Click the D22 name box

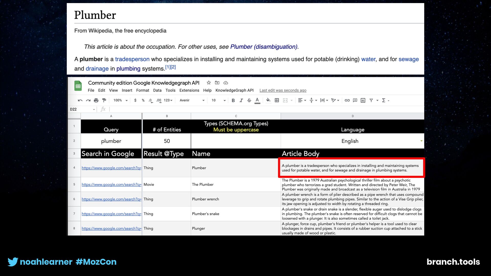click(x=82, y=109)
